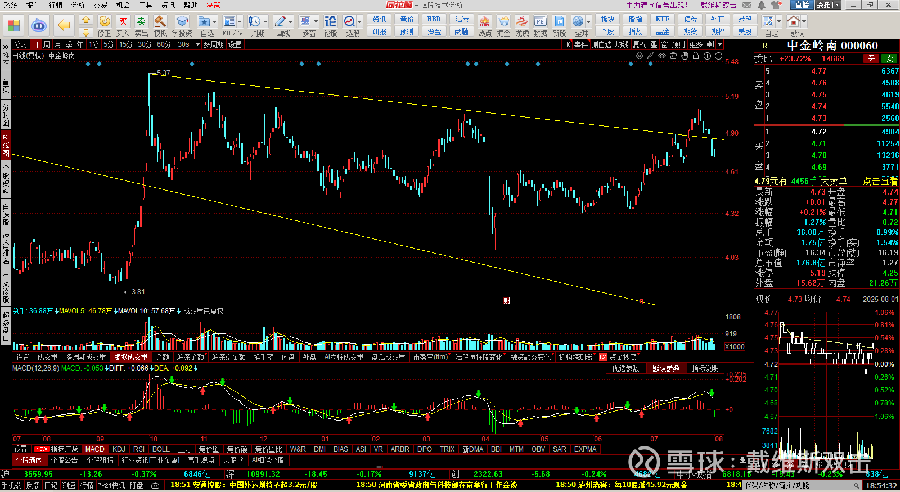Select the 月 monthly period
Image resolution: width=900 pixels, height=492 pixels.
pos(58,44)
